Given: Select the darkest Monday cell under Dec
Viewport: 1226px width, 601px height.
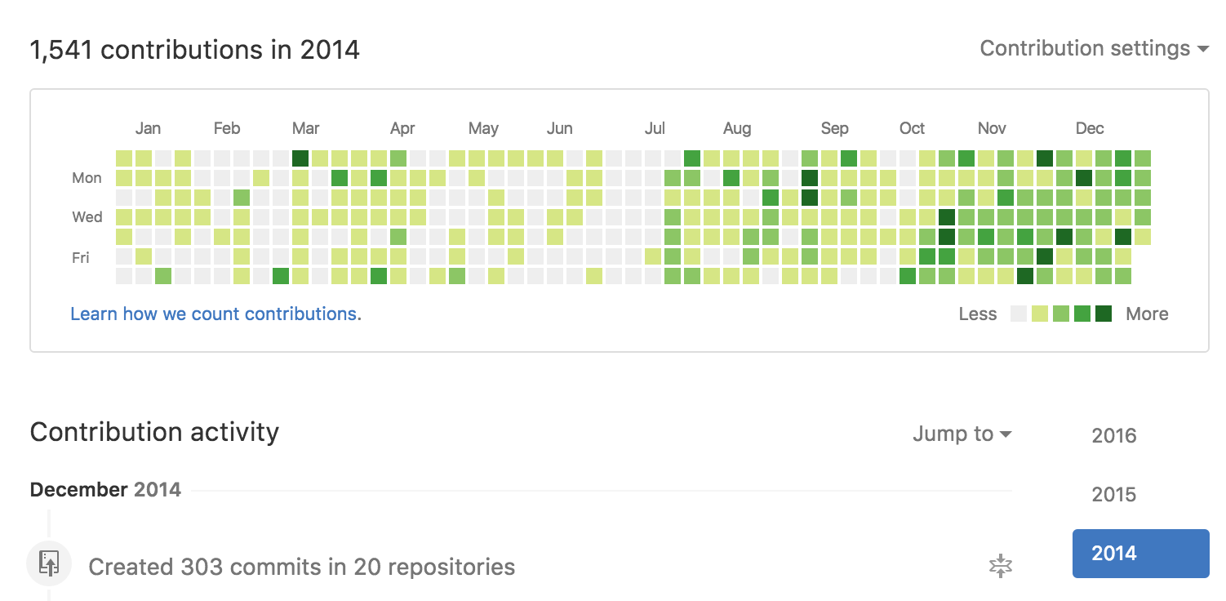Looking at the screenshot, I should coord(1084,178).
